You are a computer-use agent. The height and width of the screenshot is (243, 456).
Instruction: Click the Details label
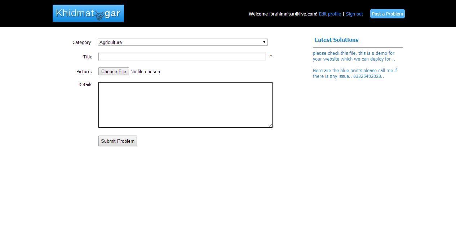pos(85,85)
